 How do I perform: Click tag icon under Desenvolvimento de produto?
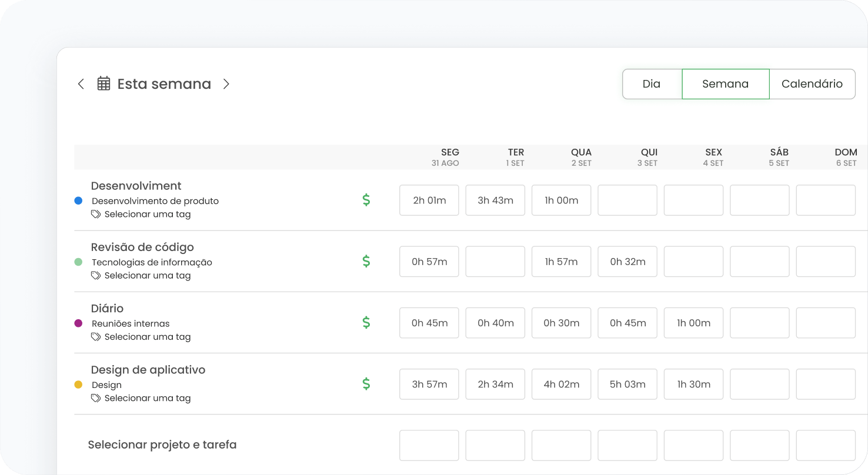(x=96, y=215)
